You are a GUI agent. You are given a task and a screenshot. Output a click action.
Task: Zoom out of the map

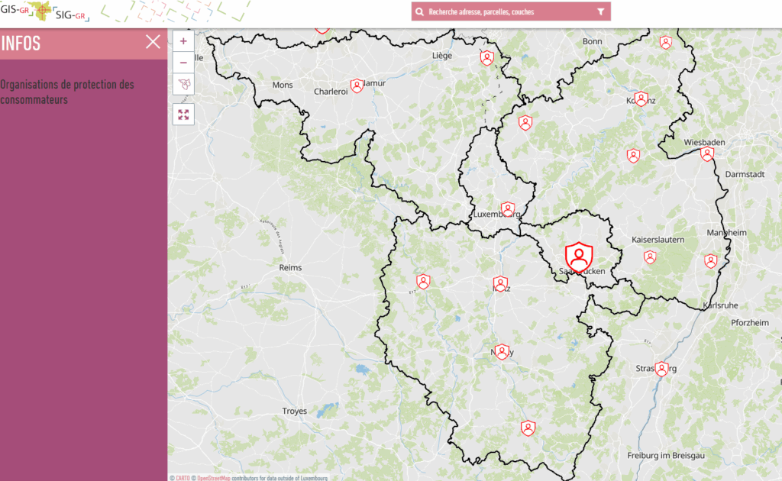[x=183, y=63]
